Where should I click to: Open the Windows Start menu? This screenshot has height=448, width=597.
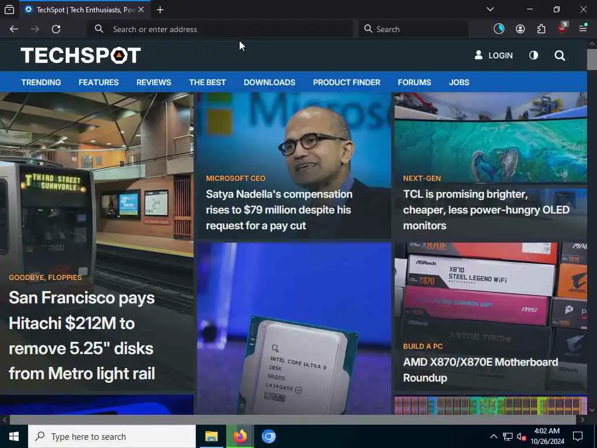tap(14, 436)
